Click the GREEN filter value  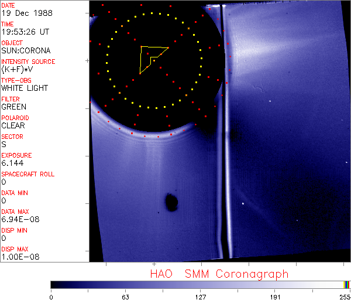point(14,107)
